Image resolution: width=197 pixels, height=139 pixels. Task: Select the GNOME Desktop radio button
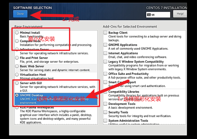pyautogui.click(x=17, y=95)
